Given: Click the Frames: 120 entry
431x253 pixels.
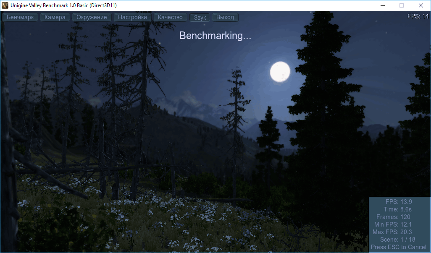Looking at the screenshot, I should pyautogui.click(x=393, y=217).
